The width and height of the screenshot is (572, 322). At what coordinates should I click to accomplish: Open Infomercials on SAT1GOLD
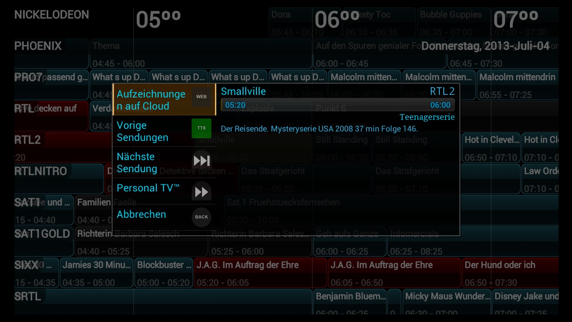473,241
